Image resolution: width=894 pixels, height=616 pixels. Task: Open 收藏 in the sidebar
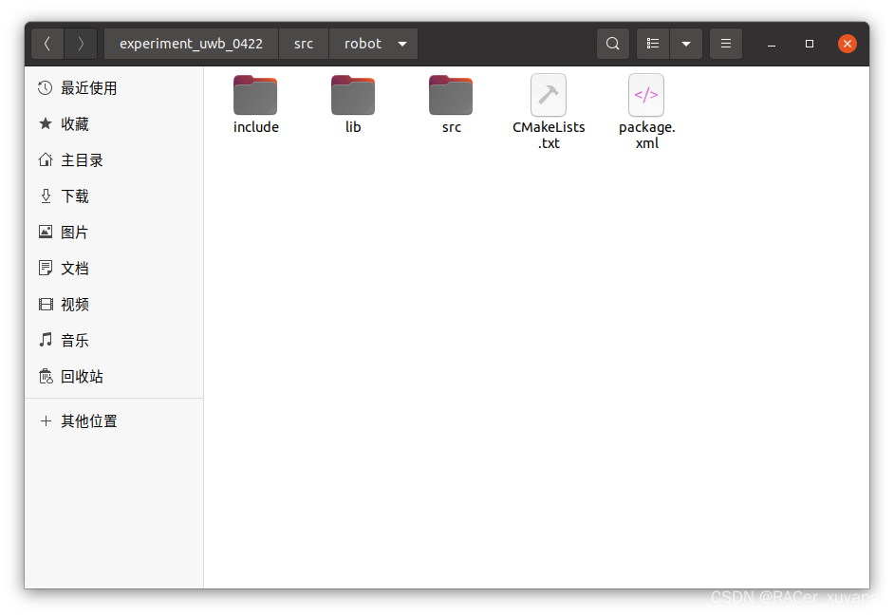pos(114,123)
